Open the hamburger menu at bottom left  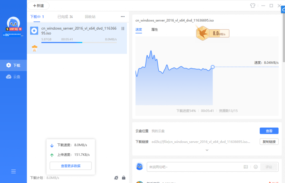[13, 171]
